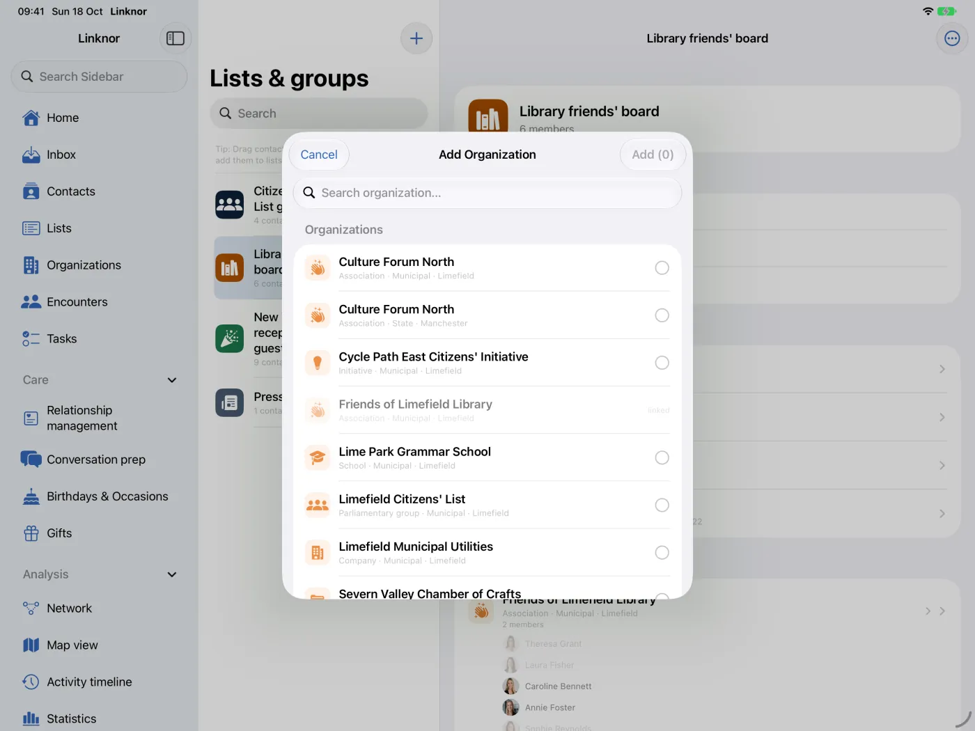Select Culture Forum North Limefield radio
This screenshot has height=731, width=975.
[662, 268]
